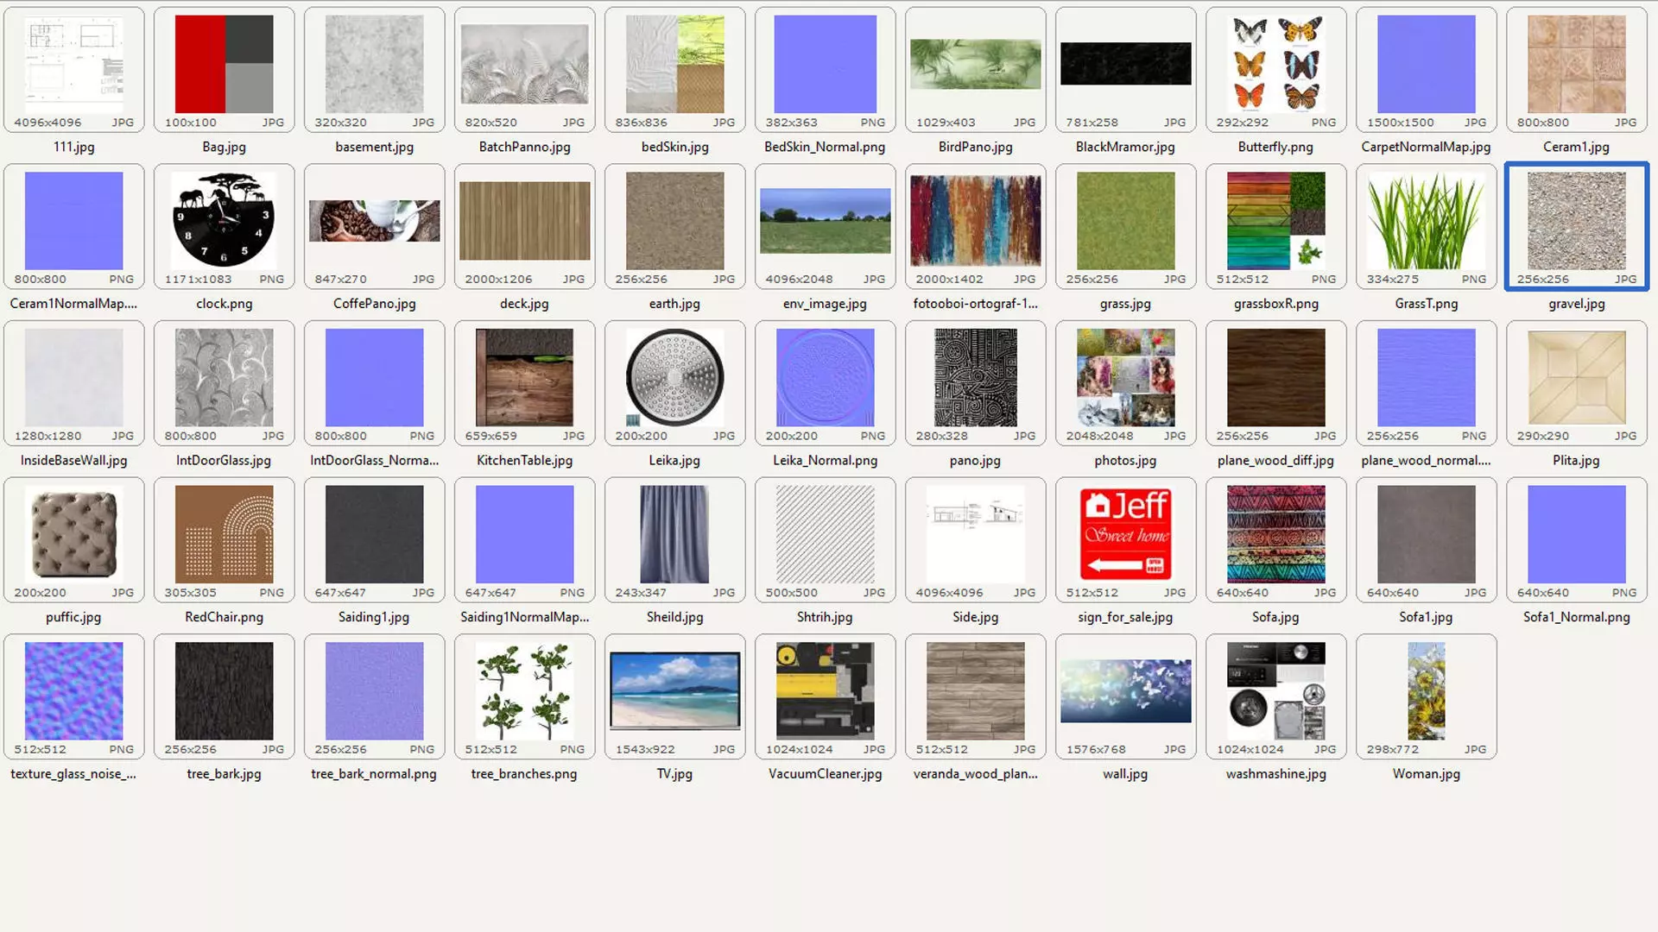The width and height of the screenshot is (1658, 932).
Task: Select the Butterfly.png thumbnail
Action: tap(1275, 65)
